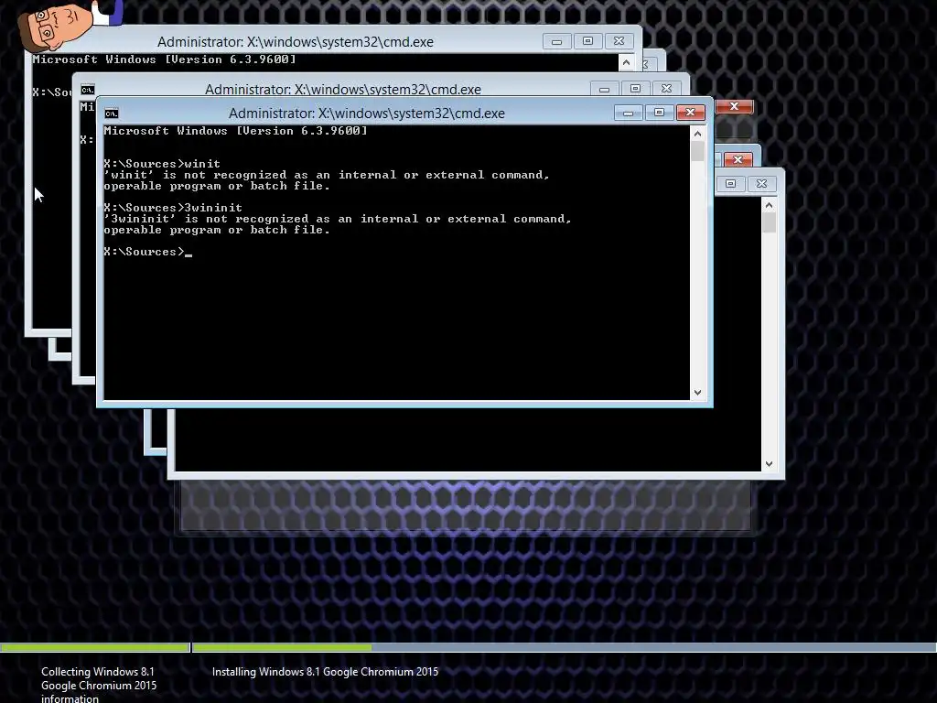Click the "Collecting Windows 8.1 Google Chromium 2015 information" label
The height and width of the screenshot is (703, 937).
(x=99, y=685)
